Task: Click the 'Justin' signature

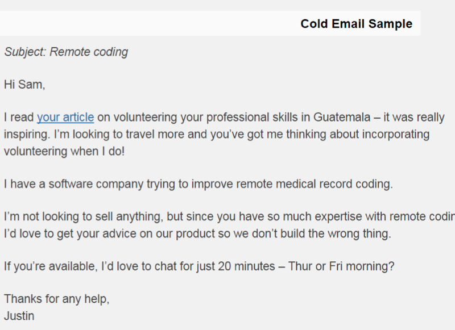Action: click(x=19, y=316)
